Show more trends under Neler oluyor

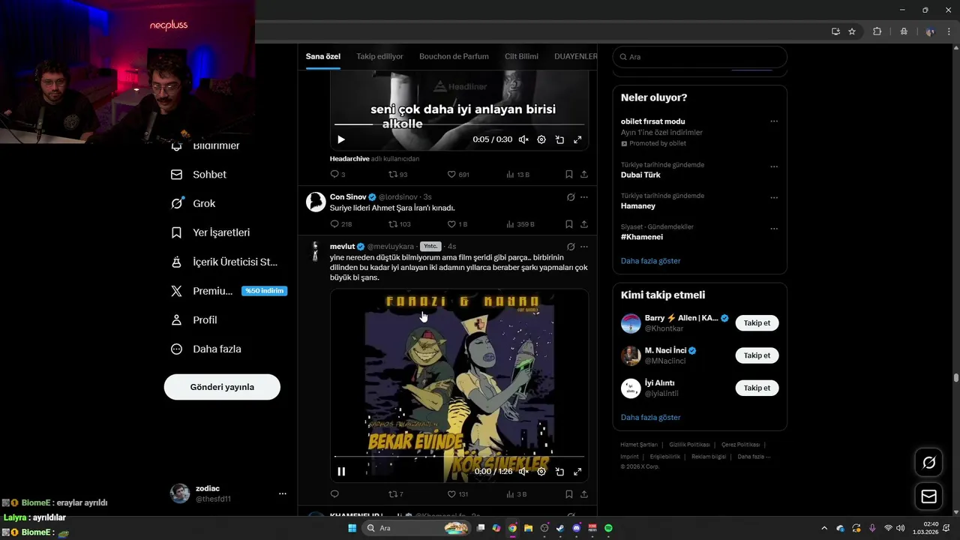click(651, 261)
